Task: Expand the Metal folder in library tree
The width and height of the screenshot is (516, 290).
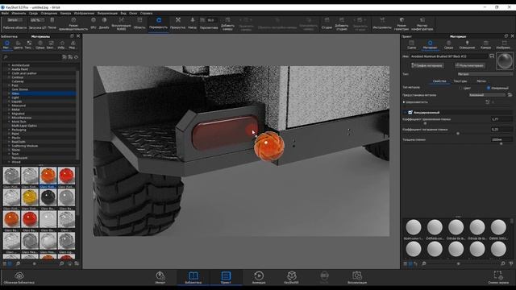Action: tap(9, 110)
